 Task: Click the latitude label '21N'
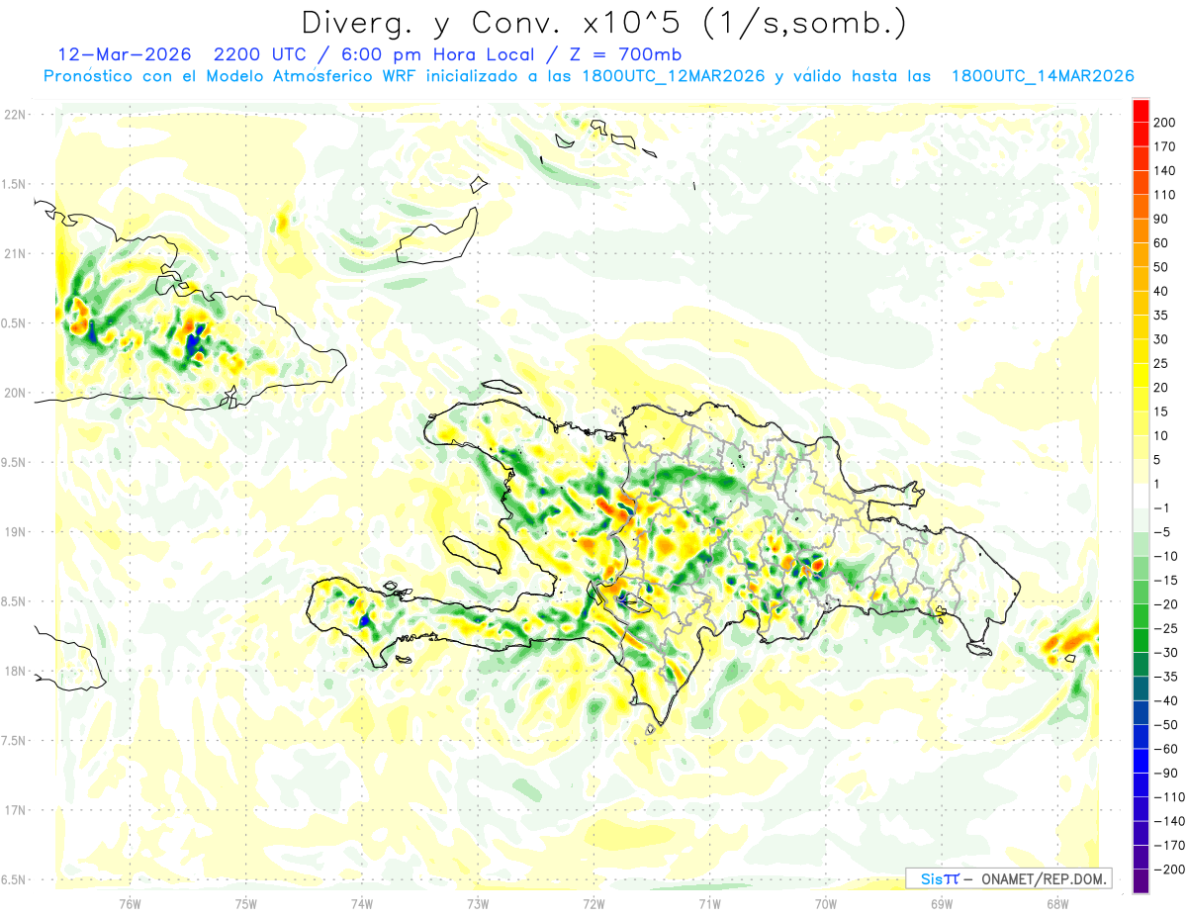[15, 253]
